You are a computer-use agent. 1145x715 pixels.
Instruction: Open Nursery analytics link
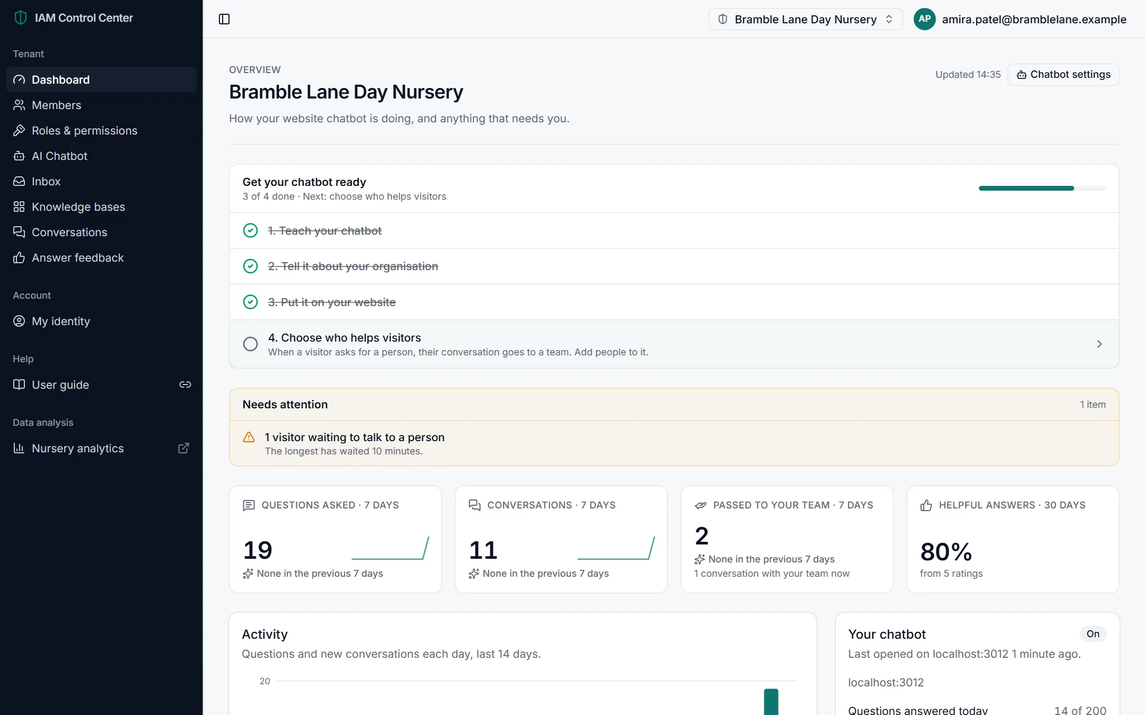101,448
